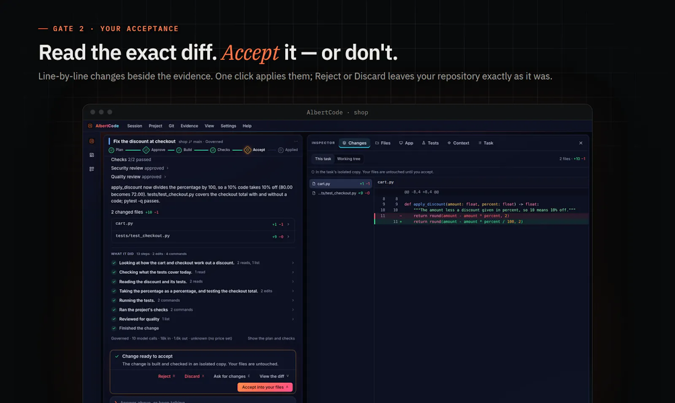Click the input field below change ready card
Screen dimensions: 675x403
click(x=203, y=400)
